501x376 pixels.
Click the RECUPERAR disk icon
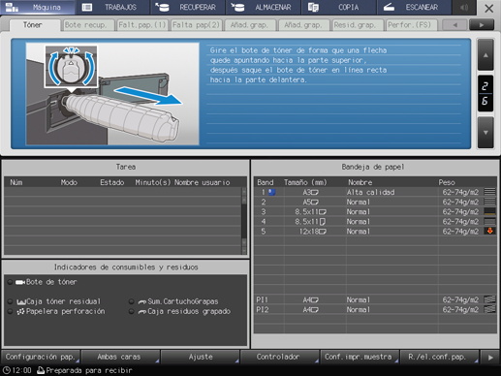[x=162, y=7]
